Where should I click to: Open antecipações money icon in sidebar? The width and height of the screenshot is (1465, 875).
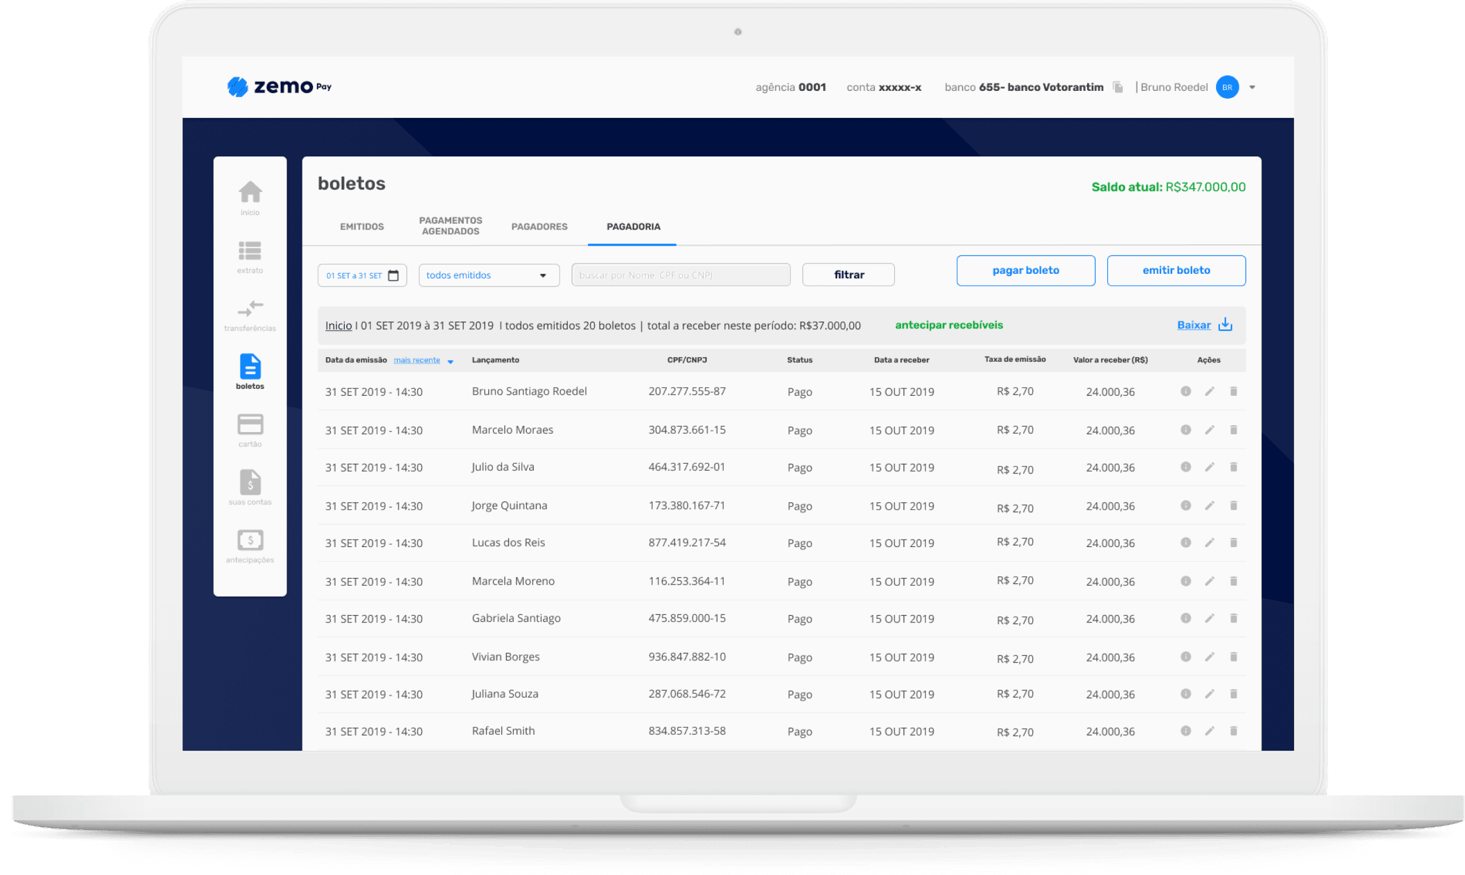(x=250, y=540)
